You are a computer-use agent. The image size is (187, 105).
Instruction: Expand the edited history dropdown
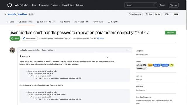(x=52, y=50)
